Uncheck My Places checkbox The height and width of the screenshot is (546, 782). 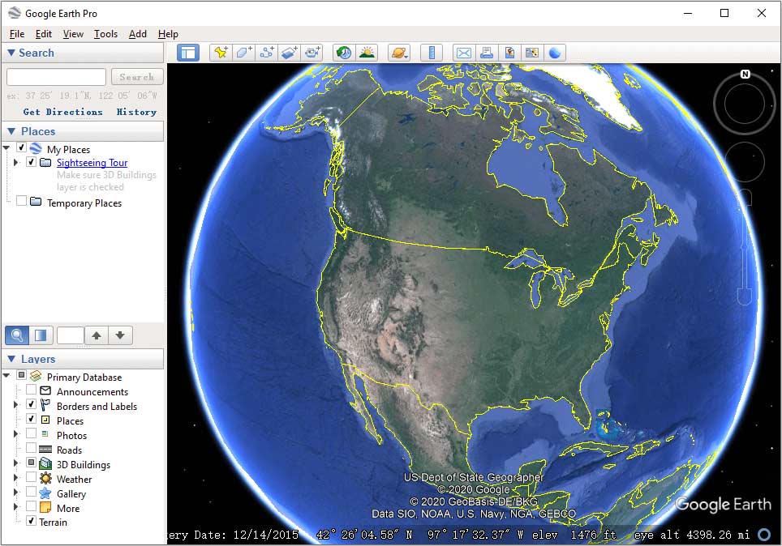(21, 147)
